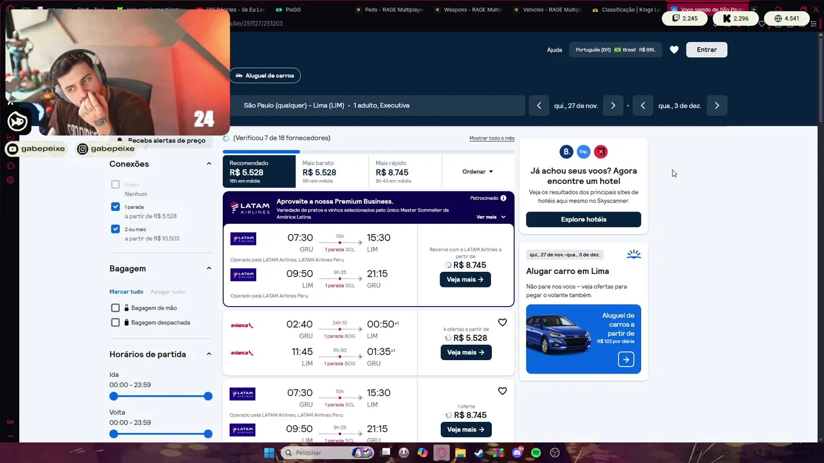This screenshot has height=463, width=824.
Task: Click the Entrar login button
Action: pyautogui.click(x=707, y=50)
